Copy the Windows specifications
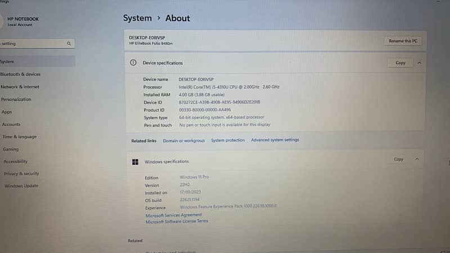The height and width of the screenshot is (253, 450). (x=398, y=159)
